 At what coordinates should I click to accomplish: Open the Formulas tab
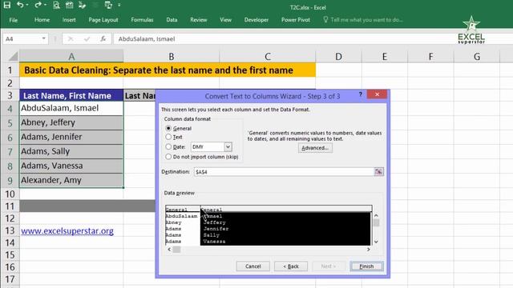(142, 20)
